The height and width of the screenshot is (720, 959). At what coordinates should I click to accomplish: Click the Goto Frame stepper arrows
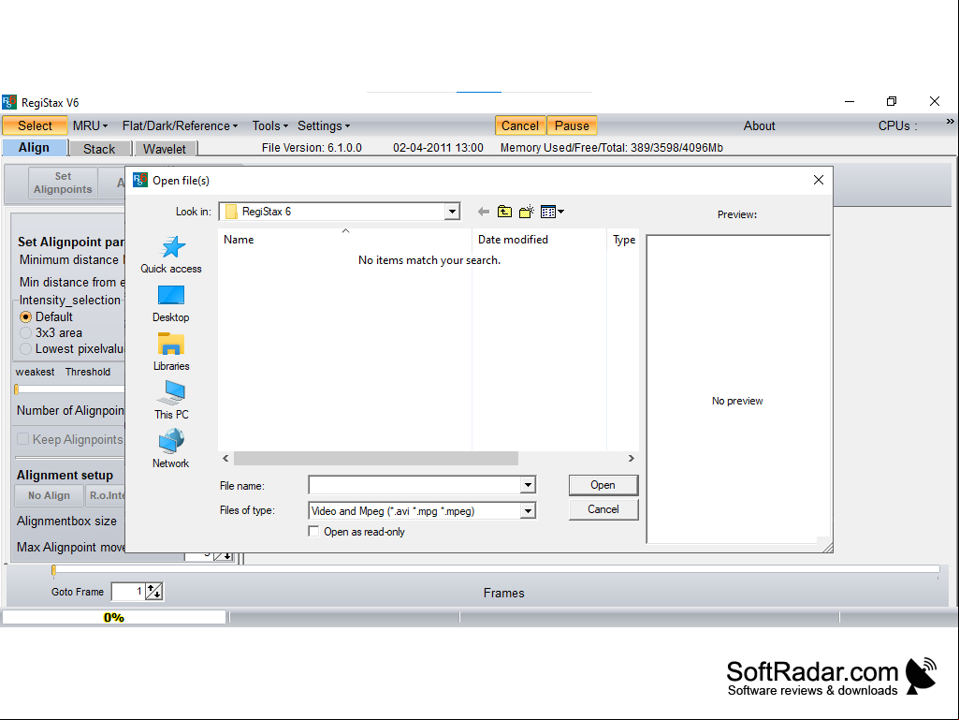point(154,592)
